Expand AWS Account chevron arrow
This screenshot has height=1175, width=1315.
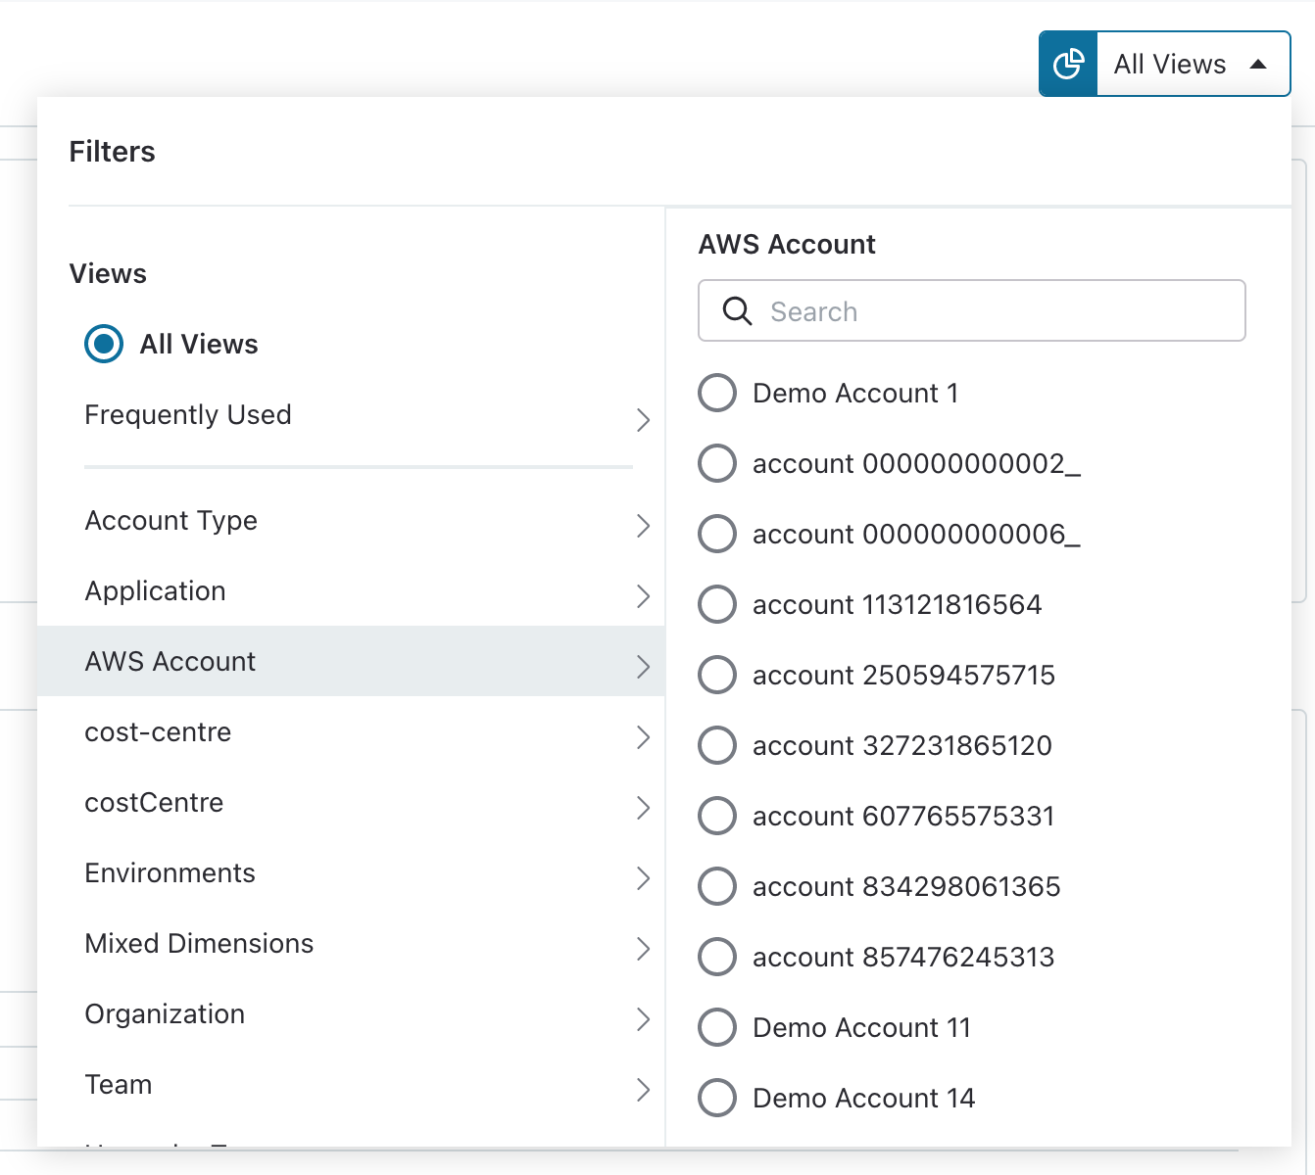pyautogui.click(x=643, y=667)
